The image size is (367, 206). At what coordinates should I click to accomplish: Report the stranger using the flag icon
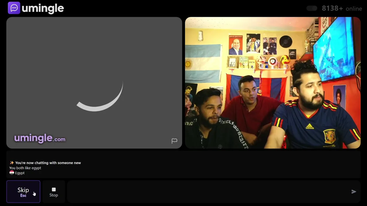[174, 141]
